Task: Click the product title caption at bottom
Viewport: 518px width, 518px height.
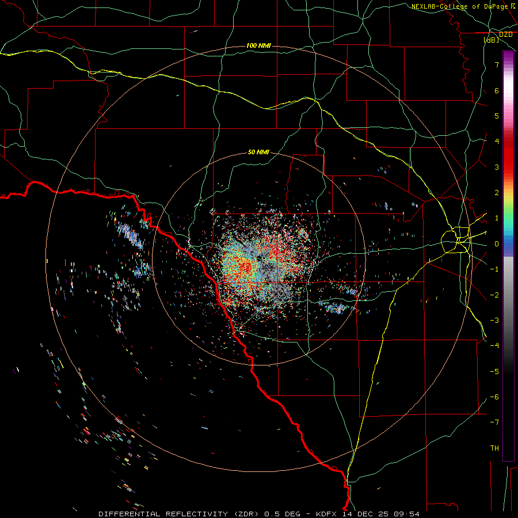Action: [x=259, y=514]
